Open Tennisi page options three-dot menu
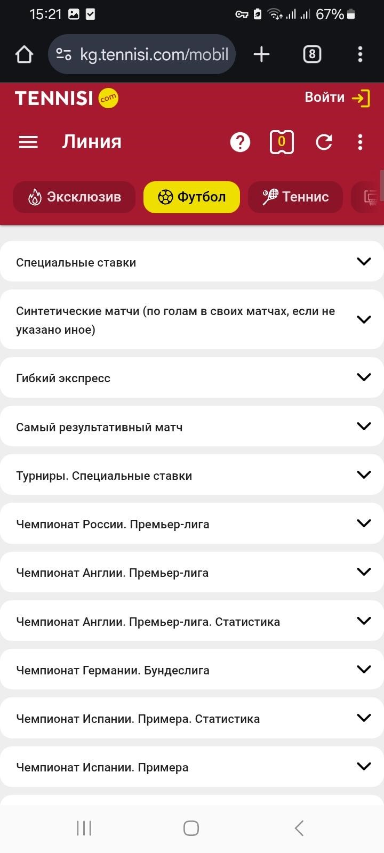This screenshot has height=853, width=384. 360,142
